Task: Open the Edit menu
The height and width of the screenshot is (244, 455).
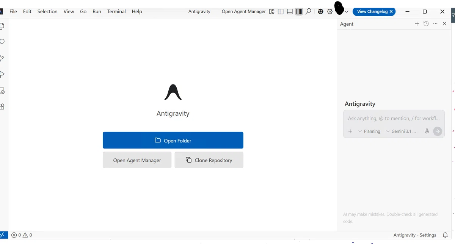Action: point(27,11)
